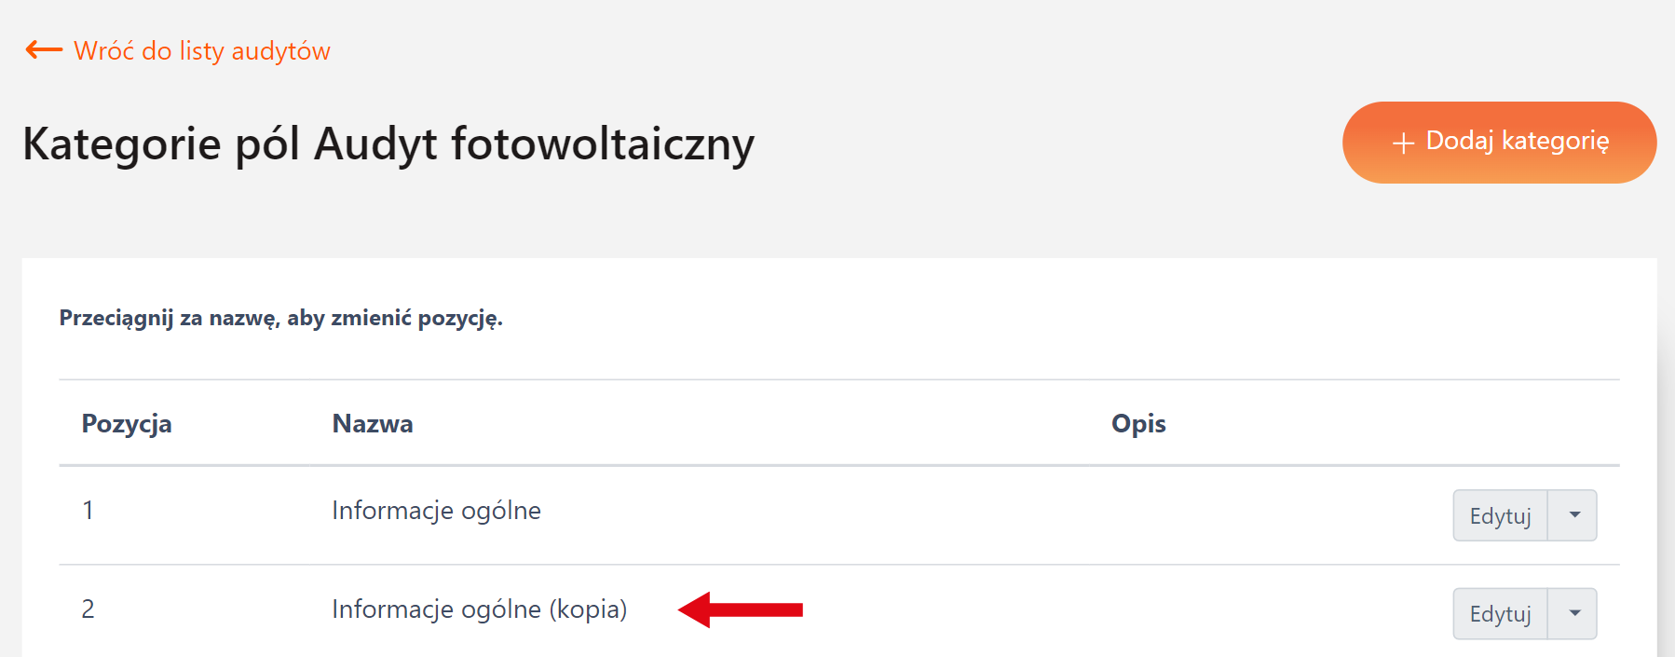Click the 'Informacje ogólne (kopia)' name
1675x657 pixels.
click(479, 609)
